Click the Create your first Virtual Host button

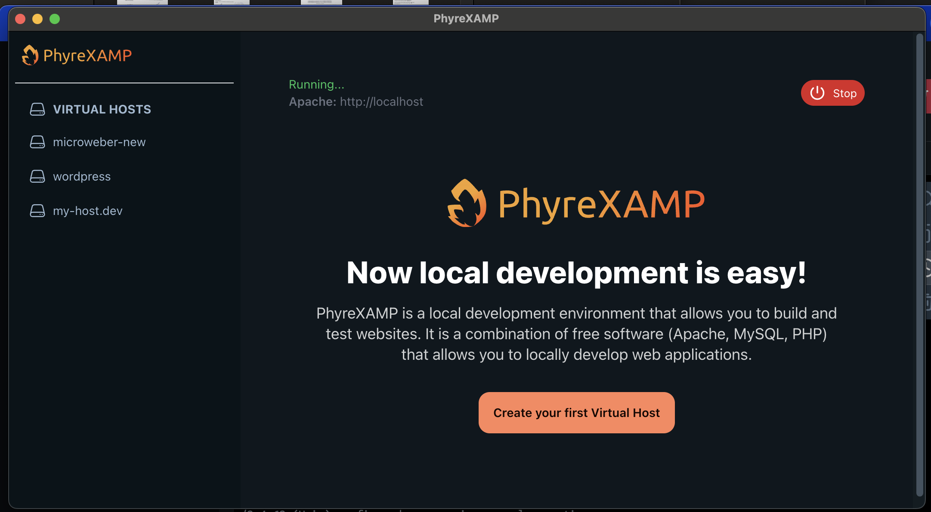[x=576, y=412]
